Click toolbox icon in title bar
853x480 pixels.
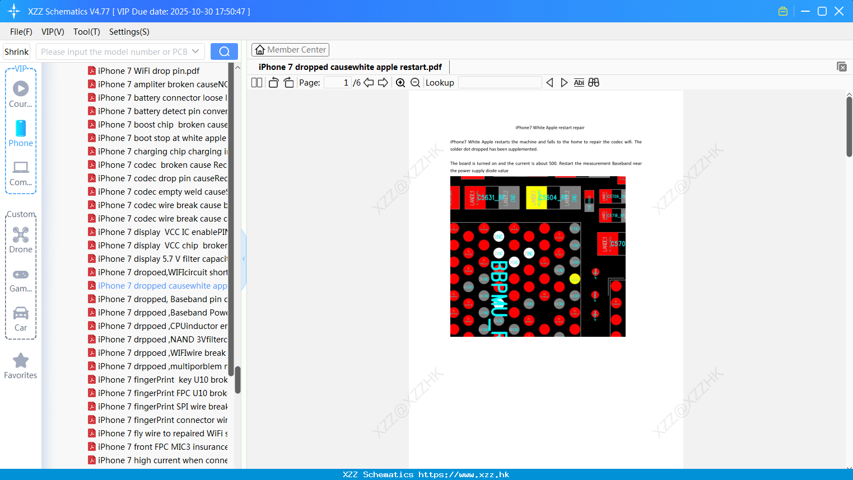[x=783, y=11]
